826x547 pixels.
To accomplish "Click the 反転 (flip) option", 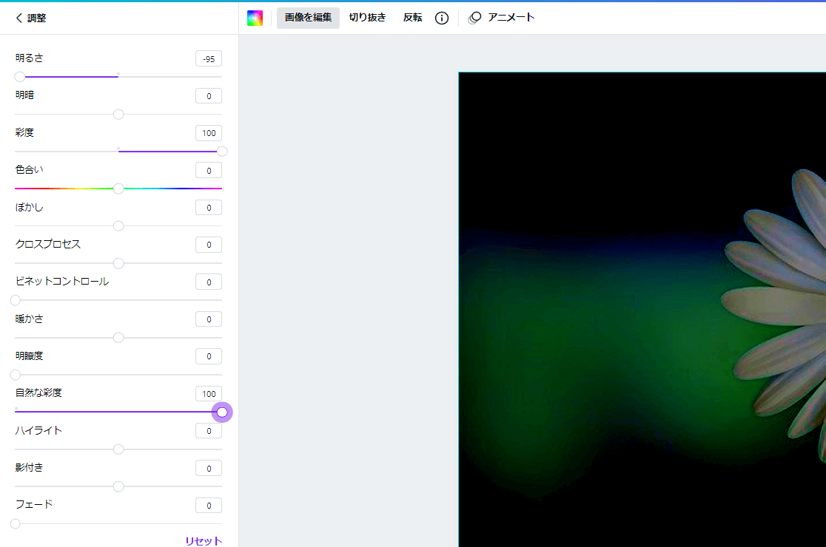I will tap(412, 17).
